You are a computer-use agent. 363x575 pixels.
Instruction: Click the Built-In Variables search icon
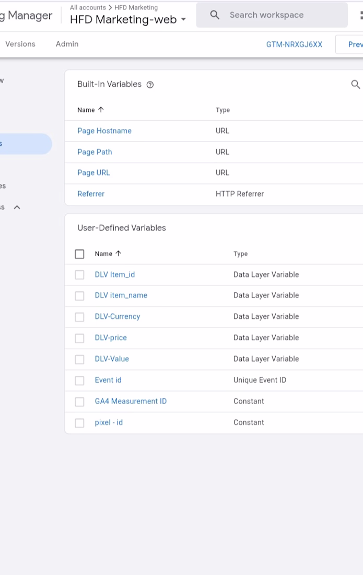coord(355,85)
